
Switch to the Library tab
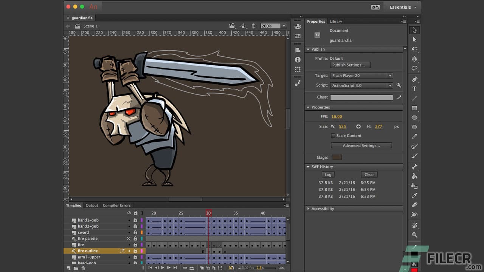tap(336, 21)
